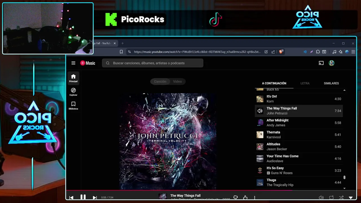
Task: Toggle shuffle in player bar
Action: 341,198
